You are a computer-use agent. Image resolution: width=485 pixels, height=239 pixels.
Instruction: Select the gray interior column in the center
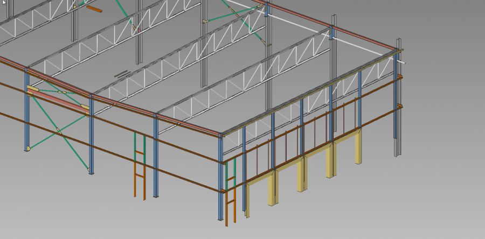(x=204, y=54)
